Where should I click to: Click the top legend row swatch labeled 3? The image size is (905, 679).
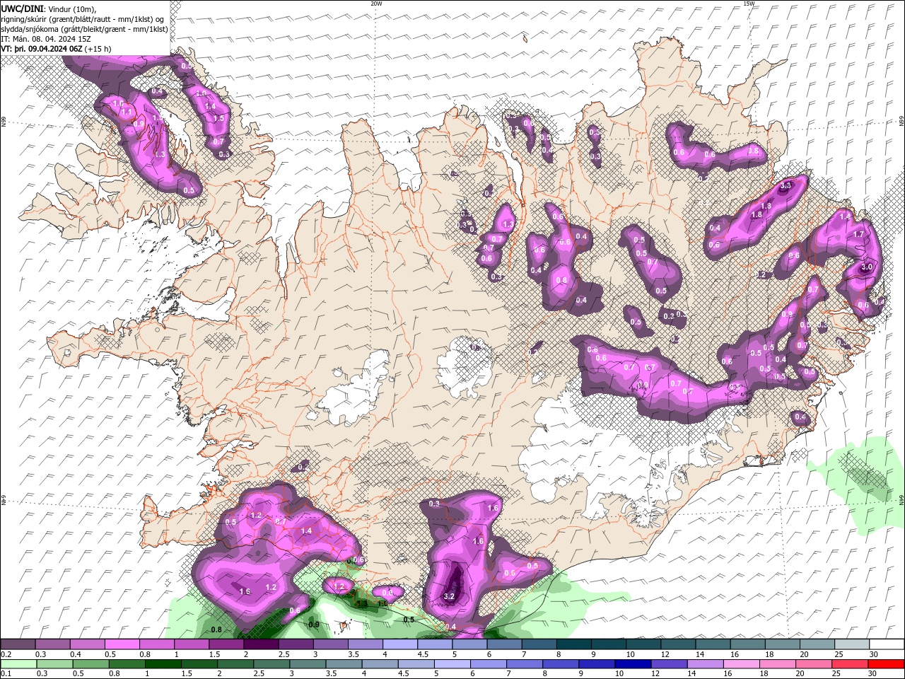pos(329,645)
